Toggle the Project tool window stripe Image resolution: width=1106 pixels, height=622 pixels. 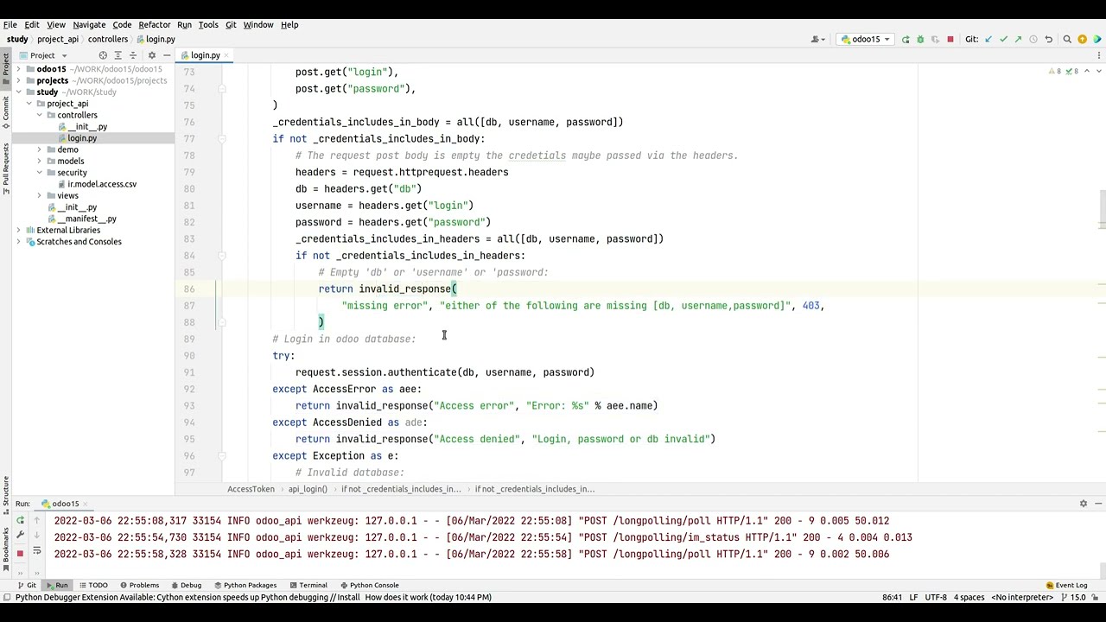tap(5, 67)
